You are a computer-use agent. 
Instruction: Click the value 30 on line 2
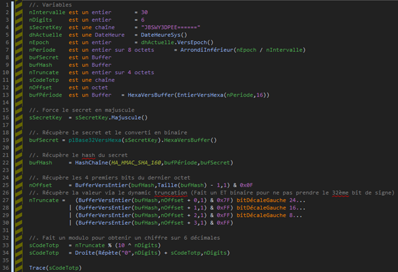[x=145, y=12]
